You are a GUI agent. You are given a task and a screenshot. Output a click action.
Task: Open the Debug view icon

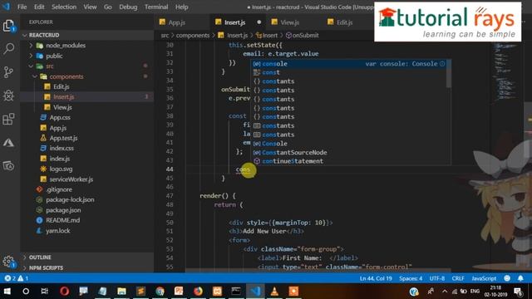(9, 96)
